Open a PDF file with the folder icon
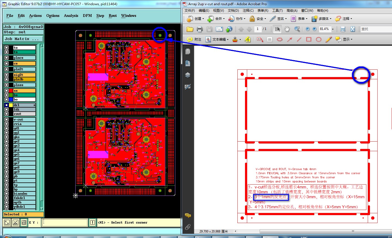 (x=190, y=29)
